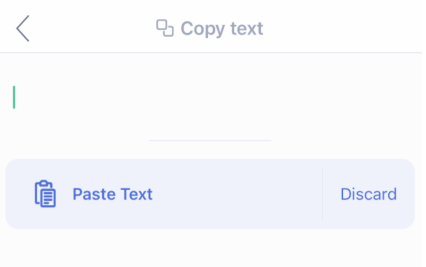Select the copy icon beside the title
Screen dimensions: 426x267
(x=165, y=28)
